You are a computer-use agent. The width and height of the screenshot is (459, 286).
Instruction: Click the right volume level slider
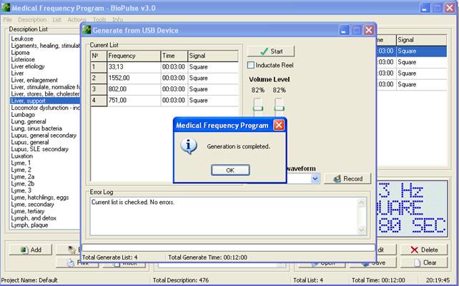click(280, 108)
